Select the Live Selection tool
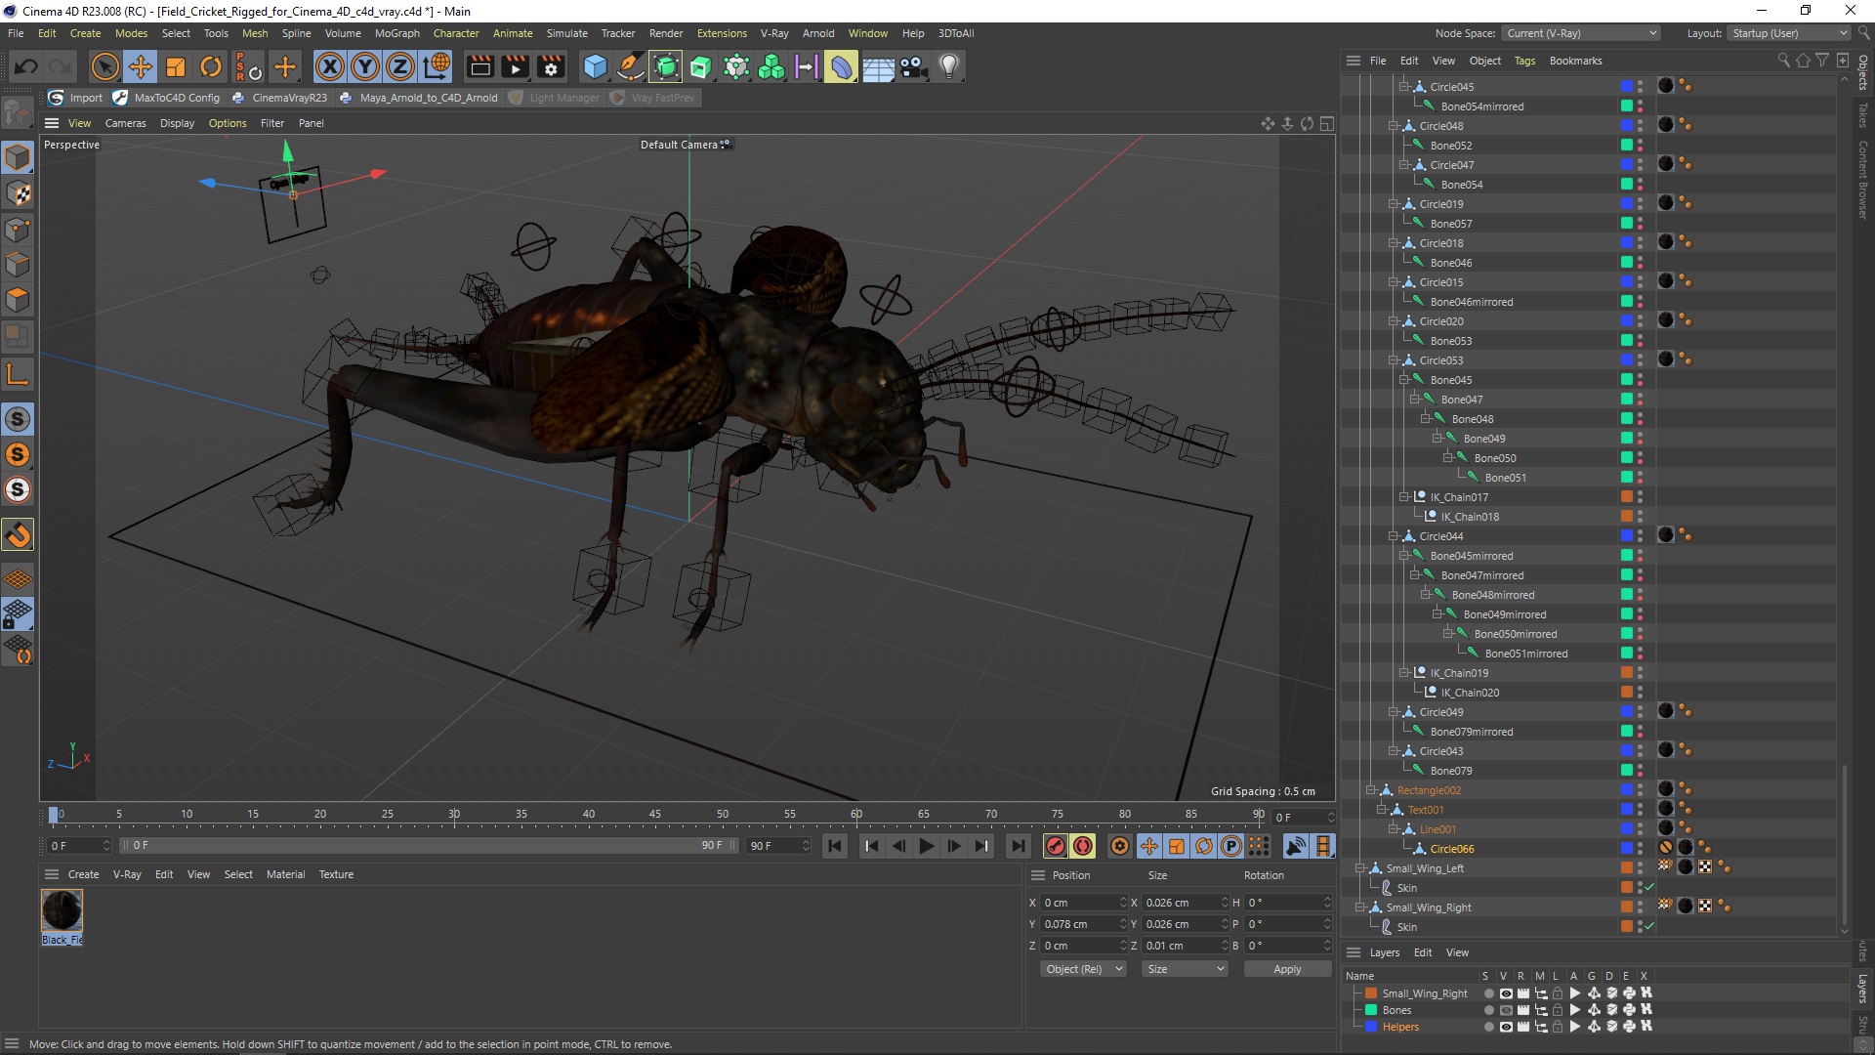This screenshot has height=1055, width=1875. 104,66
